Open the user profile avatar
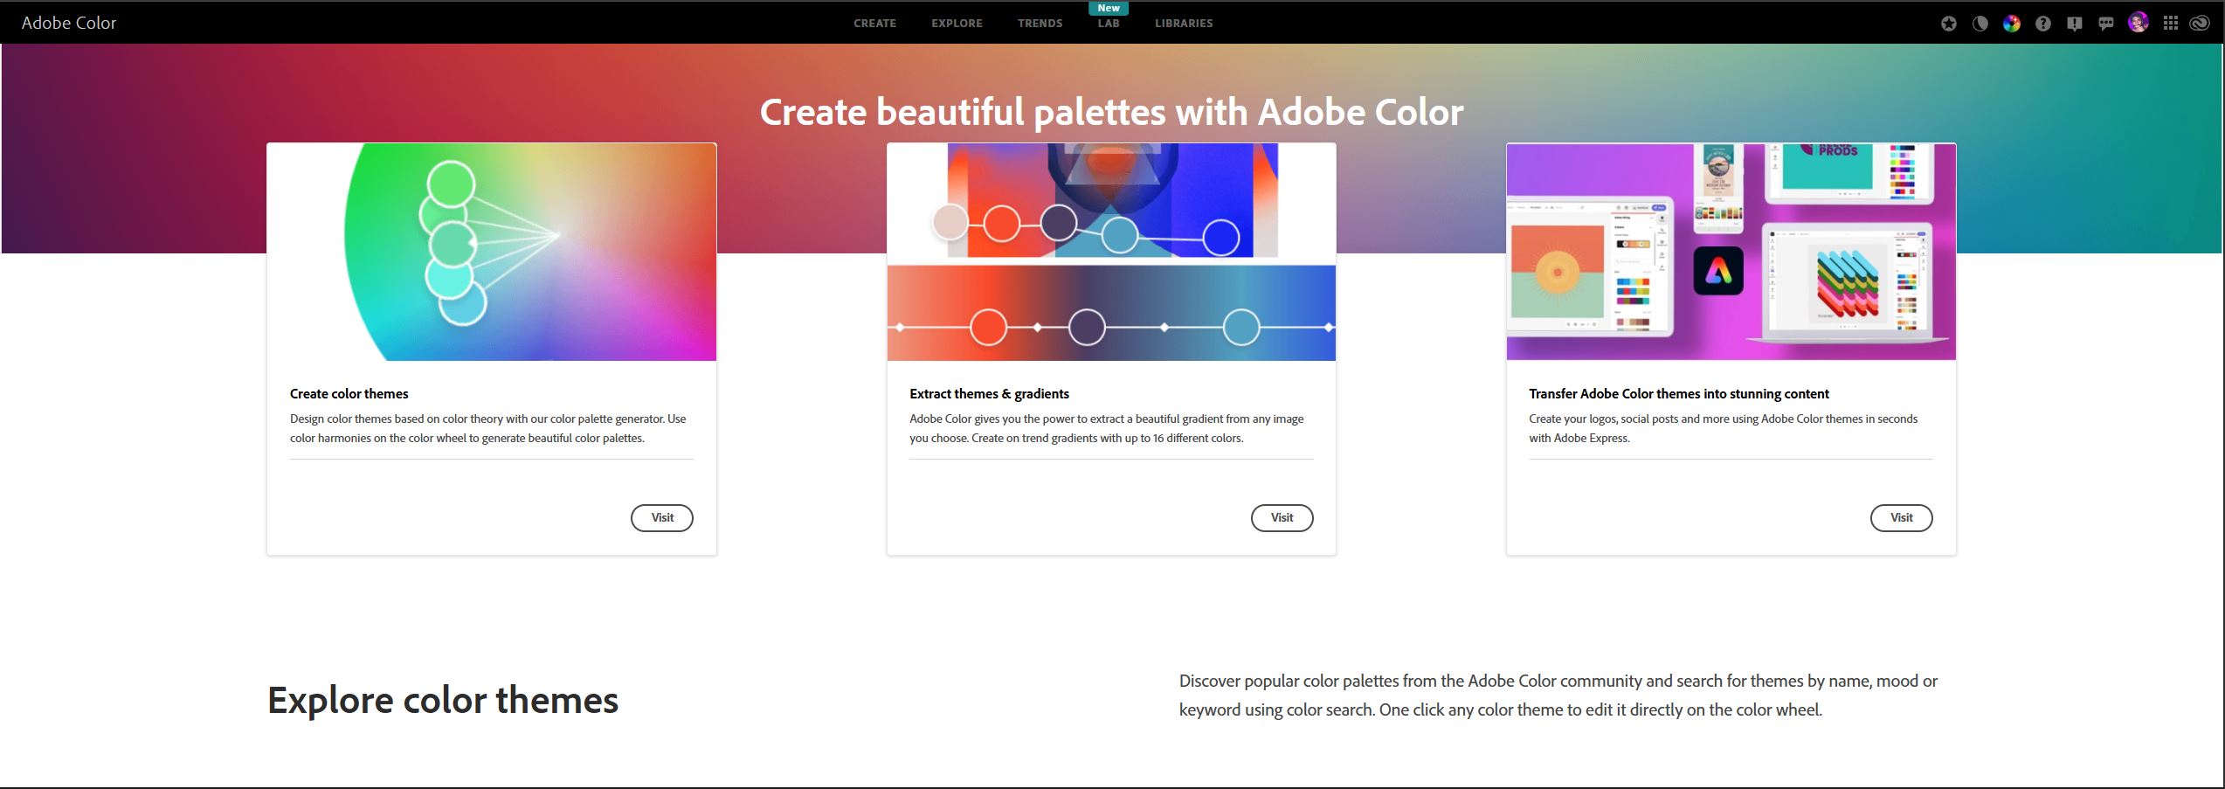This screenshot has height=789, width=2225. [x=2139, y=23]
